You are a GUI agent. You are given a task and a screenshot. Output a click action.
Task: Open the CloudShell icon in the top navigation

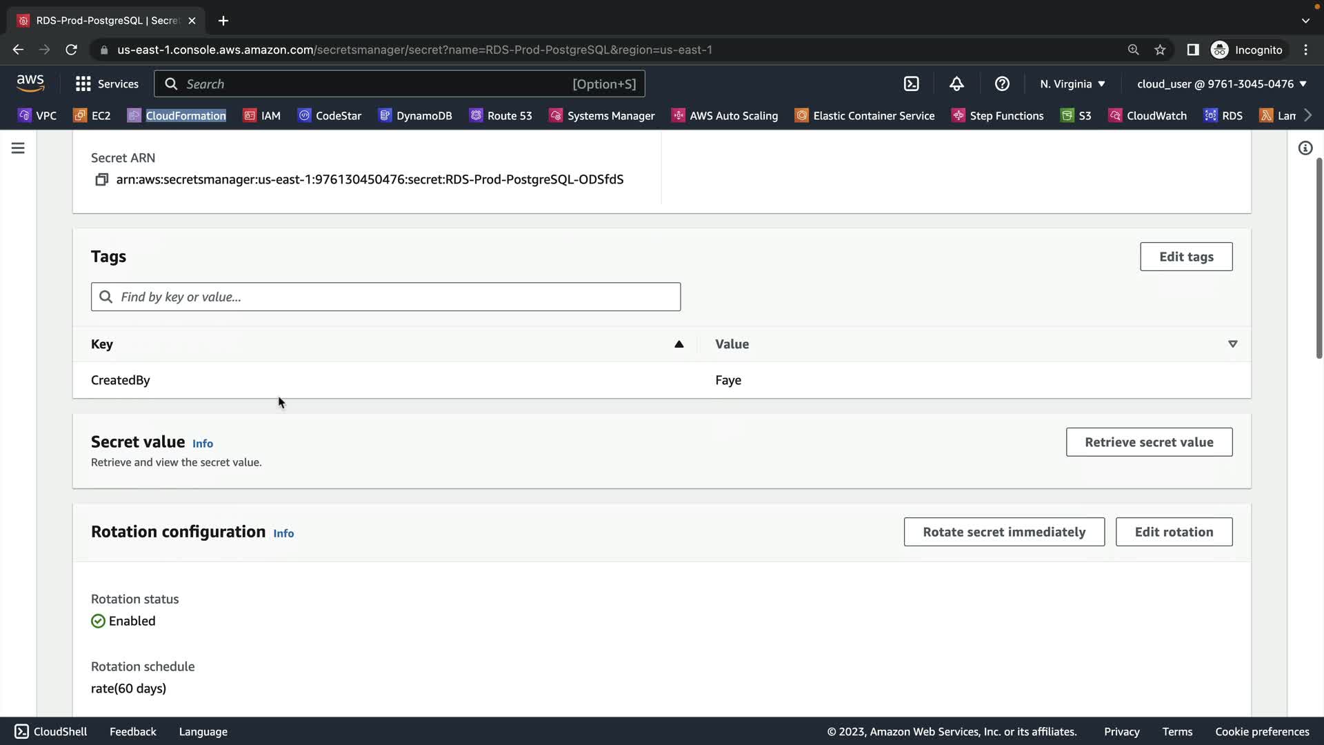pyautogui.click(x=911, y=84)
